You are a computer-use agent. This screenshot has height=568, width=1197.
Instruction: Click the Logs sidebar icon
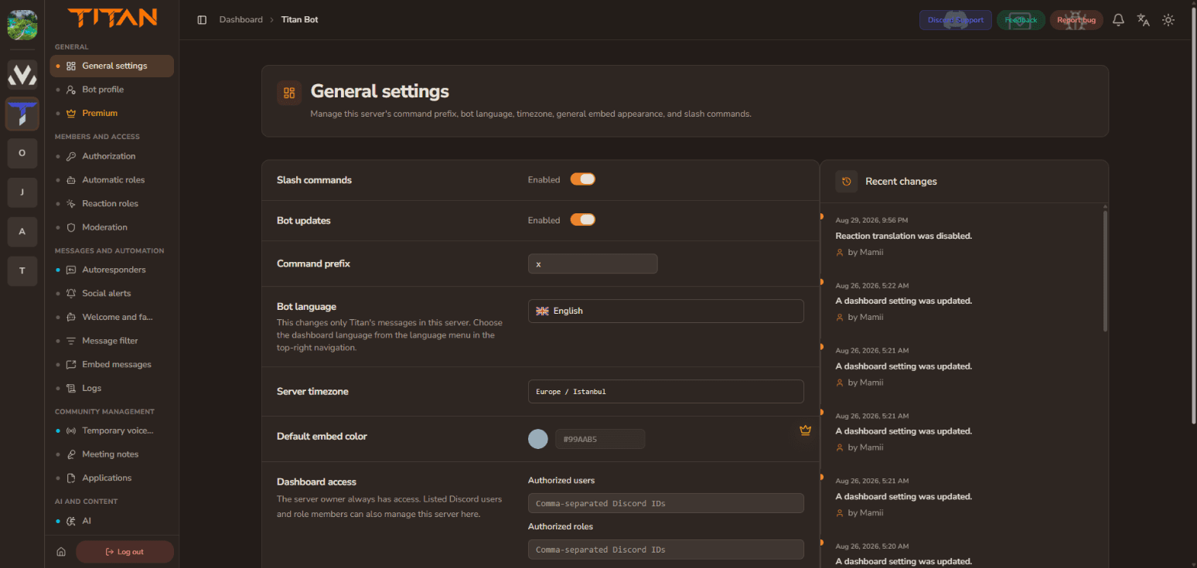pyautogui.click(x=71, y=388)
